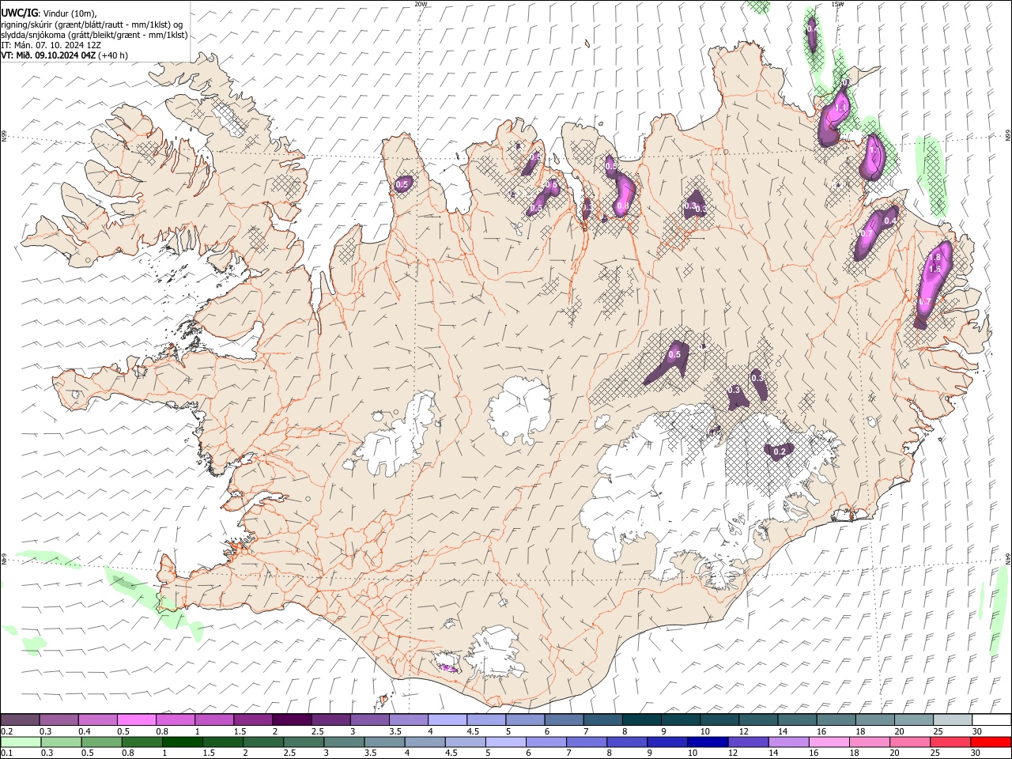Click lower legend swatch labeled 14

[x=787, y=742]
